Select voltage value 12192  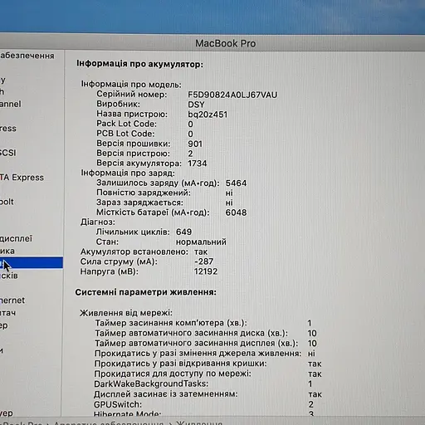coord(206,271)
